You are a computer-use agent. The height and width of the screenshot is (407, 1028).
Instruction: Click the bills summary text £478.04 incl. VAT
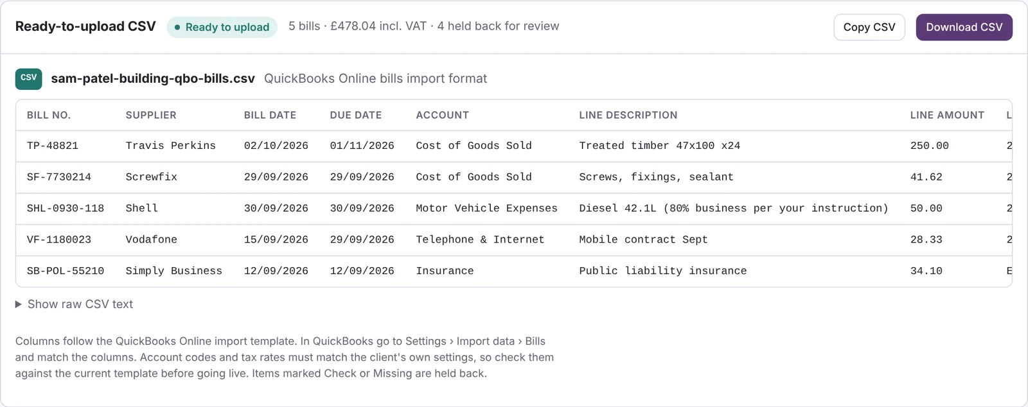(378, 26)
